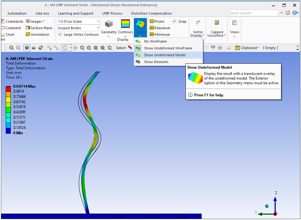Click the magnifier icon with blue lens
This screenshot has height=220, width=301.
(96, 48)
